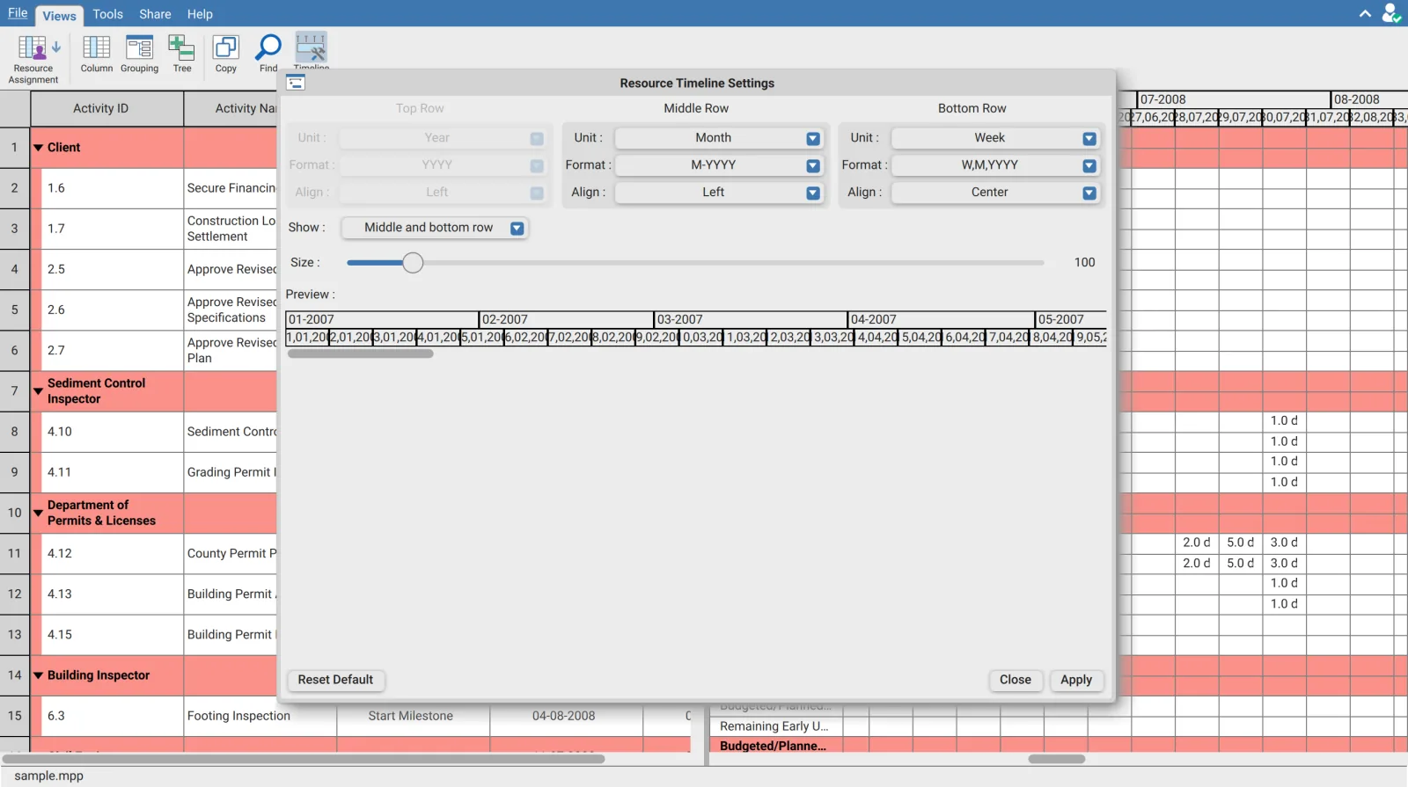Close the Resource Timeline Settings dialog

1016,680
